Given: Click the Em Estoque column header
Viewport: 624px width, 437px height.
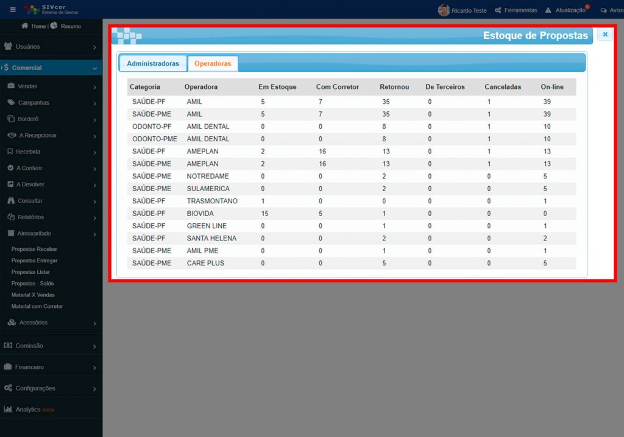Looking at the screenshot, I should coord(277,86).
